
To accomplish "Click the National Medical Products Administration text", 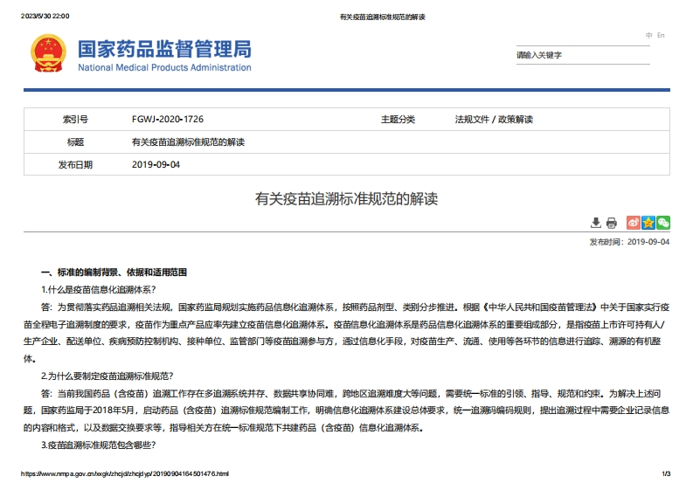I will click(164, 68).
